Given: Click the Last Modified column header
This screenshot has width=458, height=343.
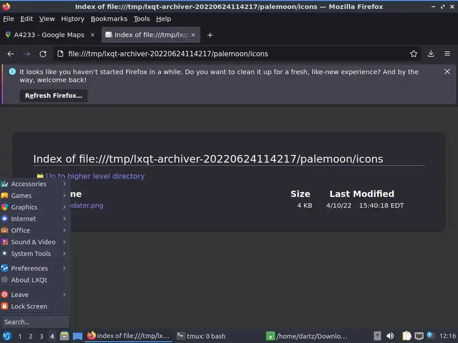Looking at the screenshot, I should (362, 194).
